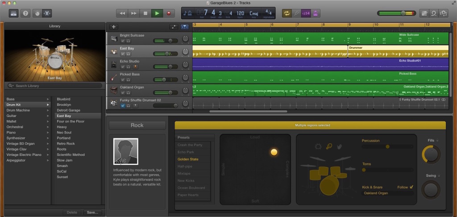Click the green Play button
457x217 pixels.
157,13
